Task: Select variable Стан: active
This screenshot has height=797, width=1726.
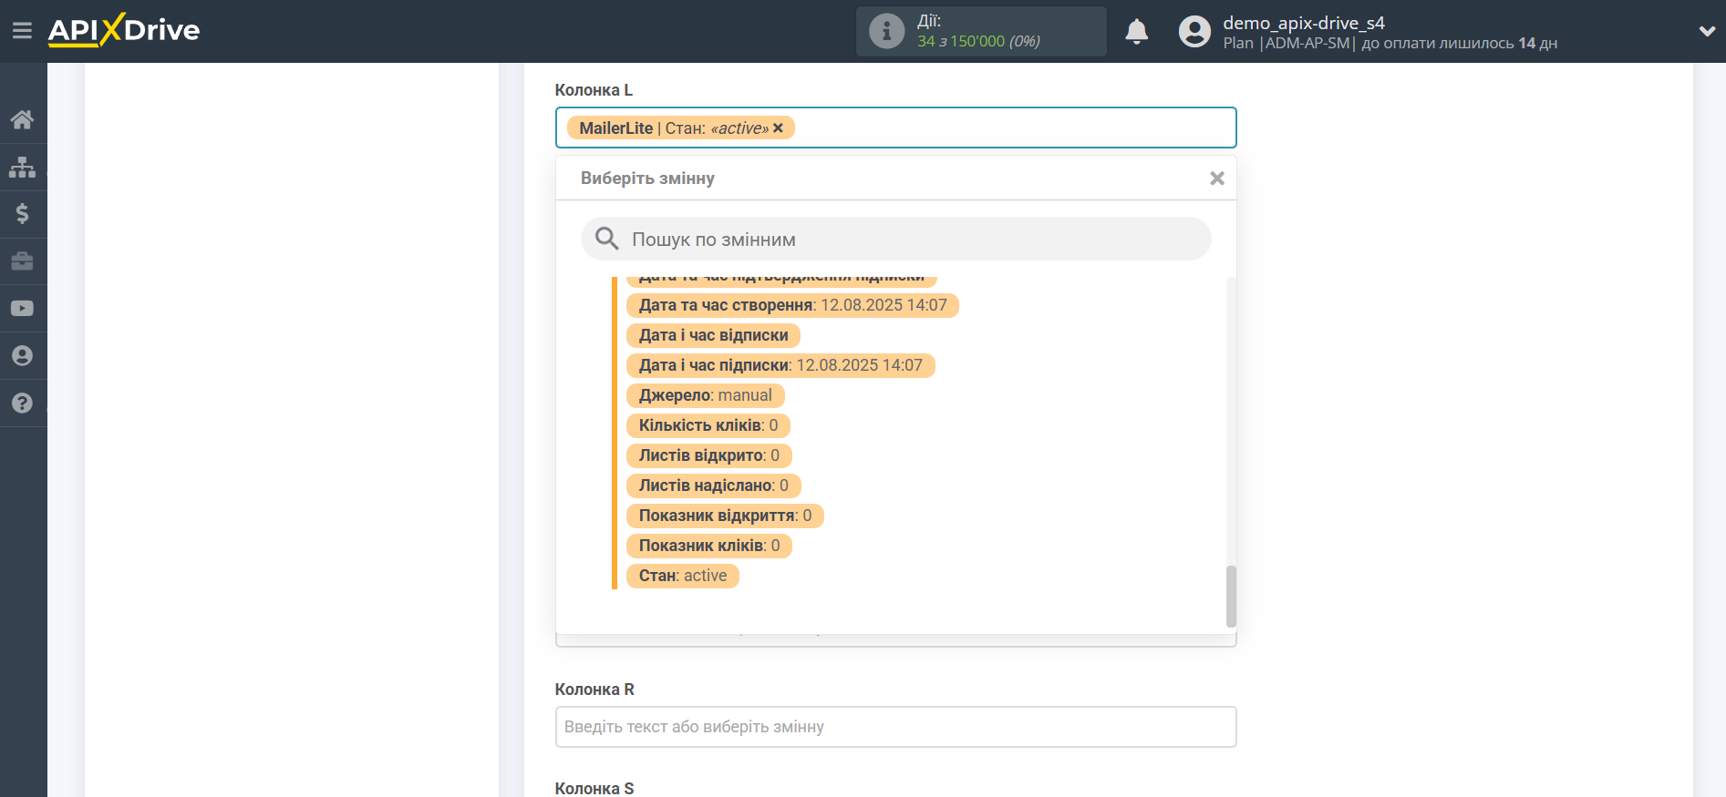Action: pyautogui.click(x=683, y=576)
